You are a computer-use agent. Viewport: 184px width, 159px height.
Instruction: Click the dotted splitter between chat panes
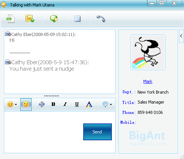click(52, 96)
